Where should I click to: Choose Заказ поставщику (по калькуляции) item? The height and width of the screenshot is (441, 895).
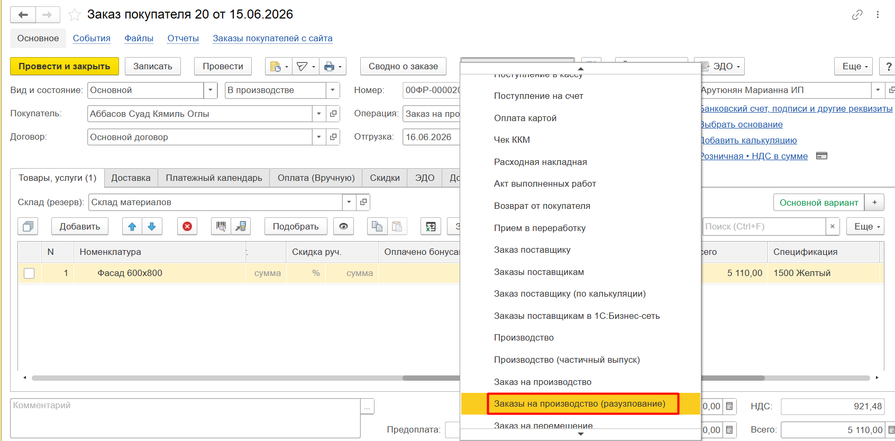[x=580, y=293]
